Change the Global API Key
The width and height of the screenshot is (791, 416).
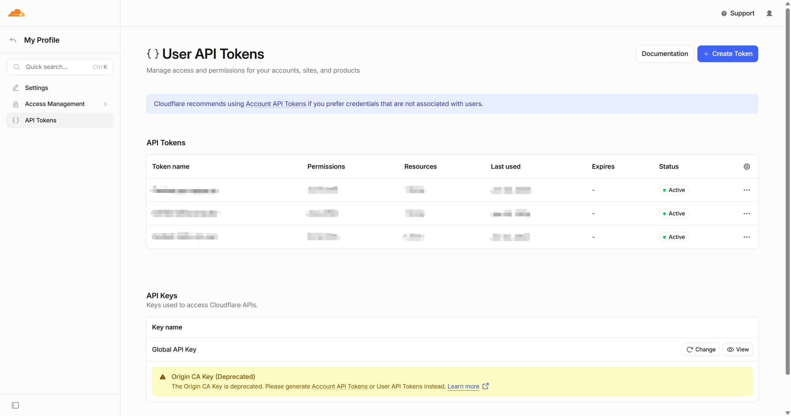(701, 350)
